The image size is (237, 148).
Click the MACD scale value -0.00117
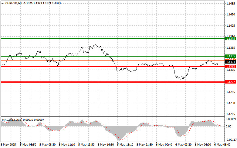click(231, 140)
